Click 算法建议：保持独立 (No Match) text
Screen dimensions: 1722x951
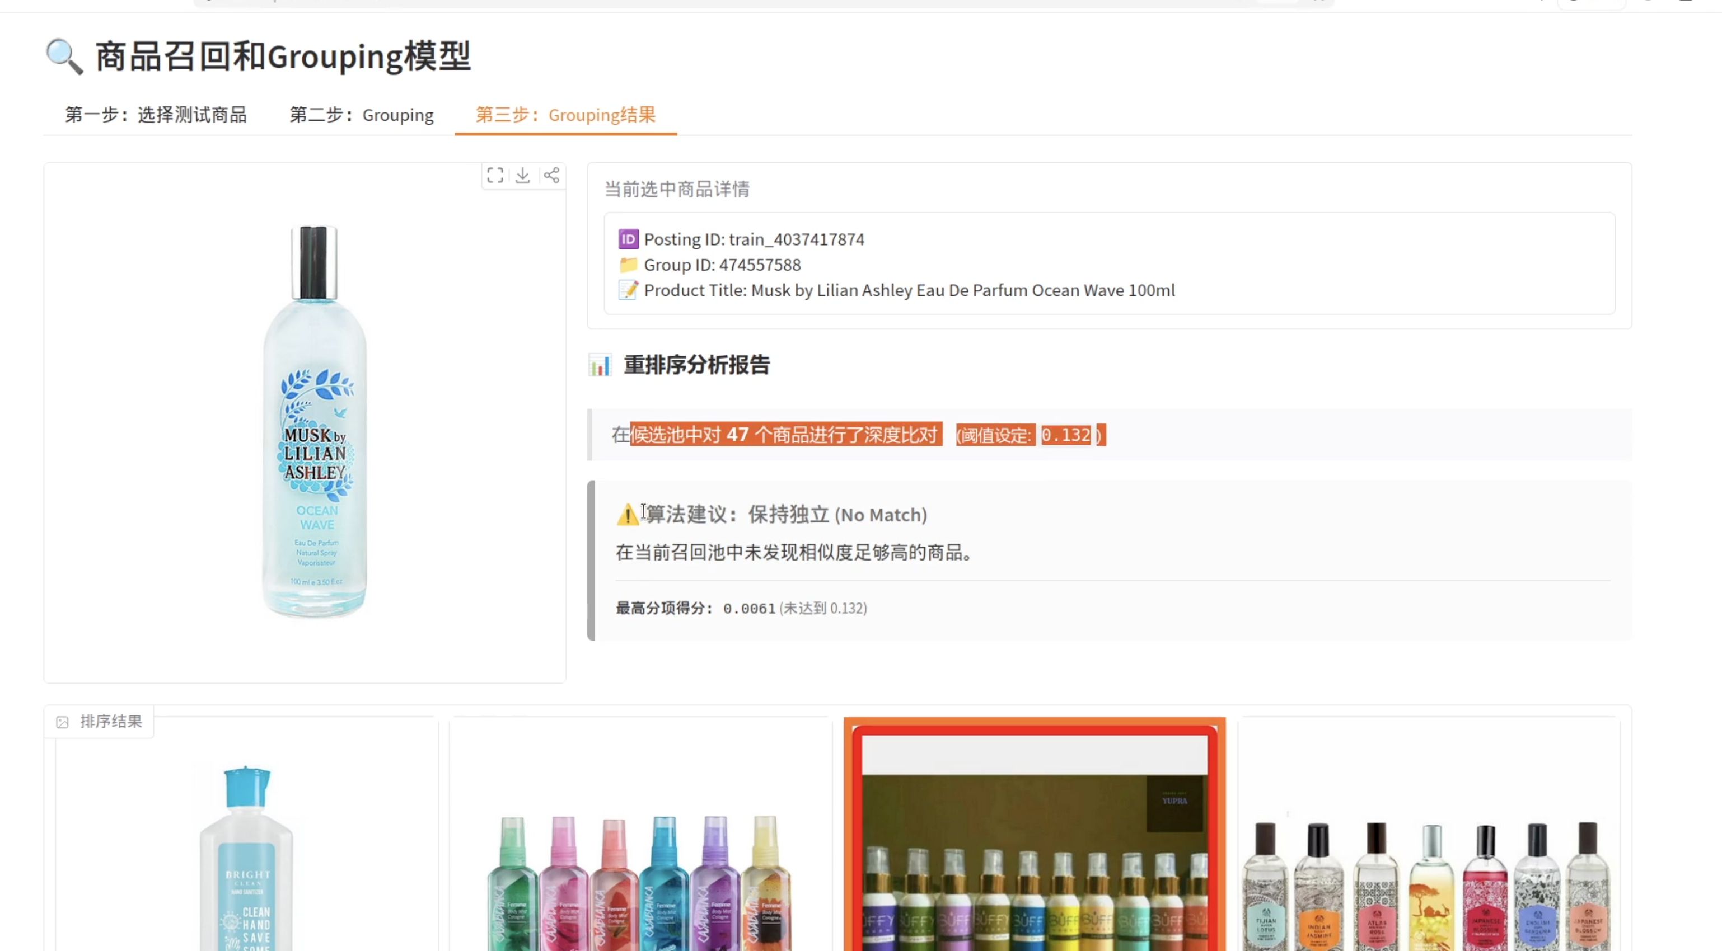pyautogui.click(x=787, y=514)
